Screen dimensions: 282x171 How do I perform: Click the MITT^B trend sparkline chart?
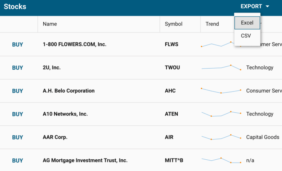click(x=221, y=160)
